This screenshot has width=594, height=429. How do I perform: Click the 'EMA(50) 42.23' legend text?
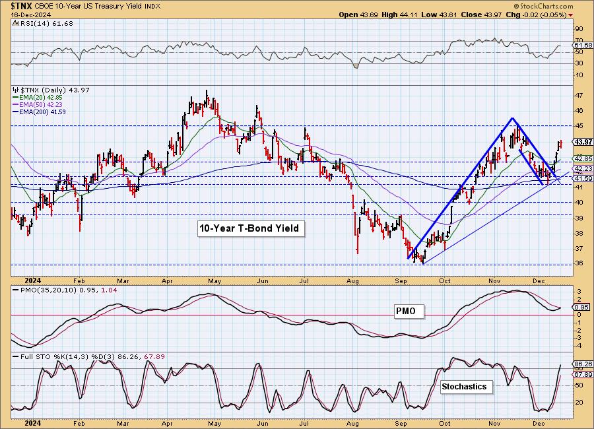(40, 105)
